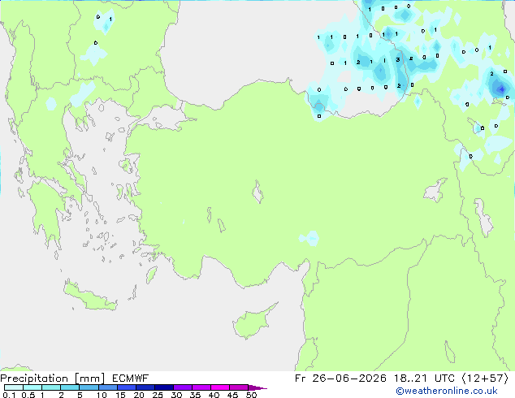Click the 1–2 mm legend swatch

[51, 387]
